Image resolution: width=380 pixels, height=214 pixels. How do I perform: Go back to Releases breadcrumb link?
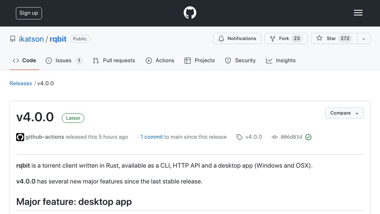click(21, 83)
